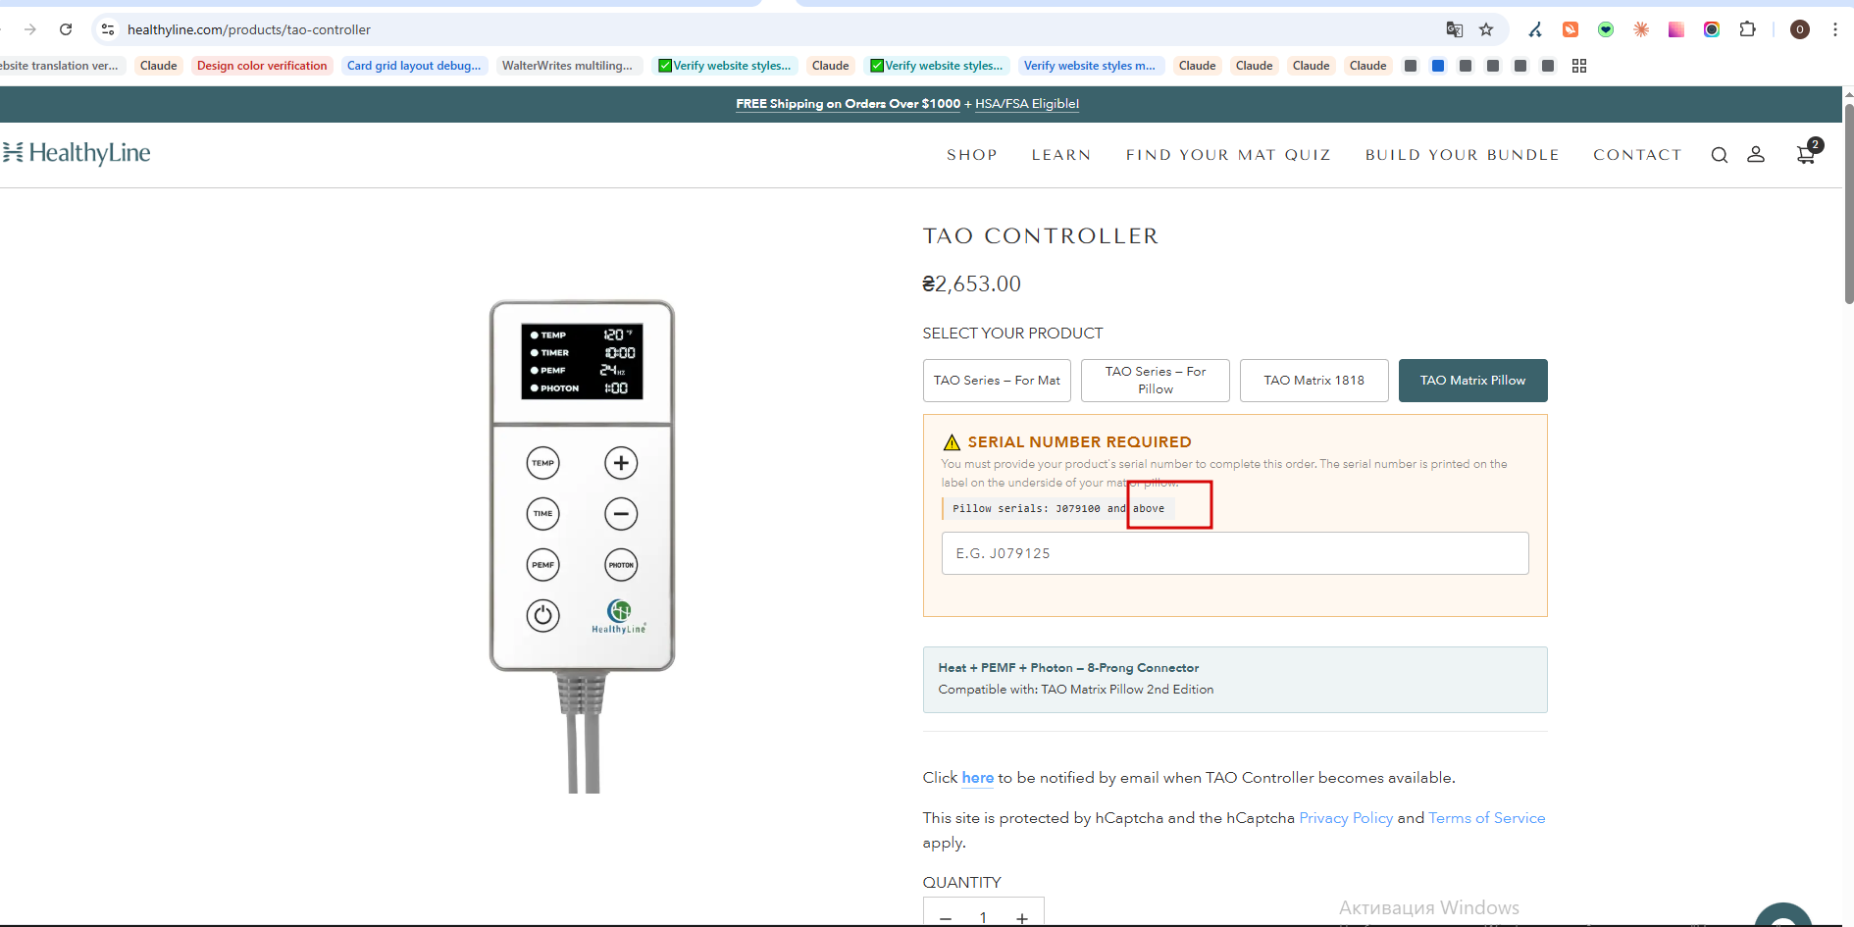Screen dimensions: 1854x927
Task: Follow the HSA/FSA Eligible! link
Action: tap(1027, 104)
